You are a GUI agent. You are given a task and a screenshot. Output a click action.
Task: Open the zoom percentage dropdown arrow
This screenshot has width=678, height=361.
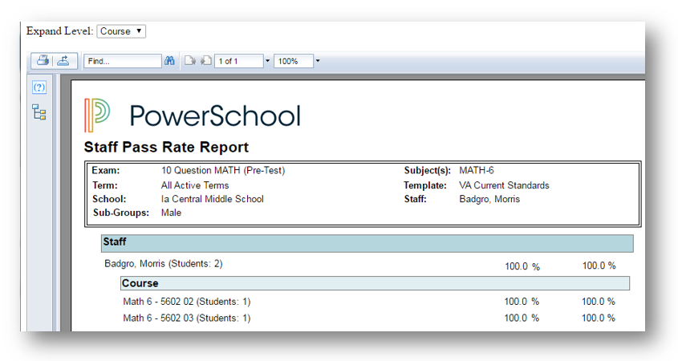tap(318, 61)
